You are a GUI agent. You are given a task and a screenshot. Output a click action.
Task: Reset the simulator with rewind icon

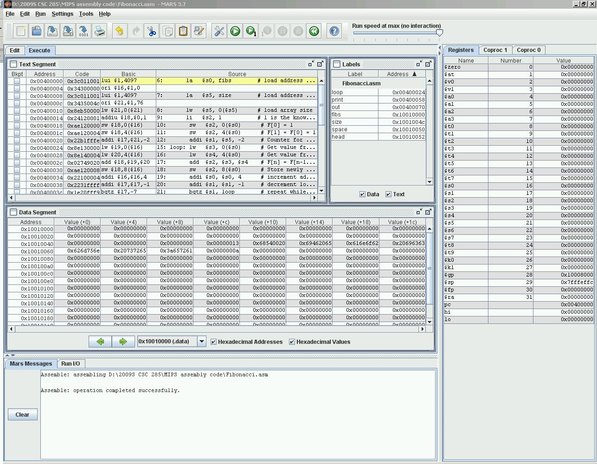314,31
